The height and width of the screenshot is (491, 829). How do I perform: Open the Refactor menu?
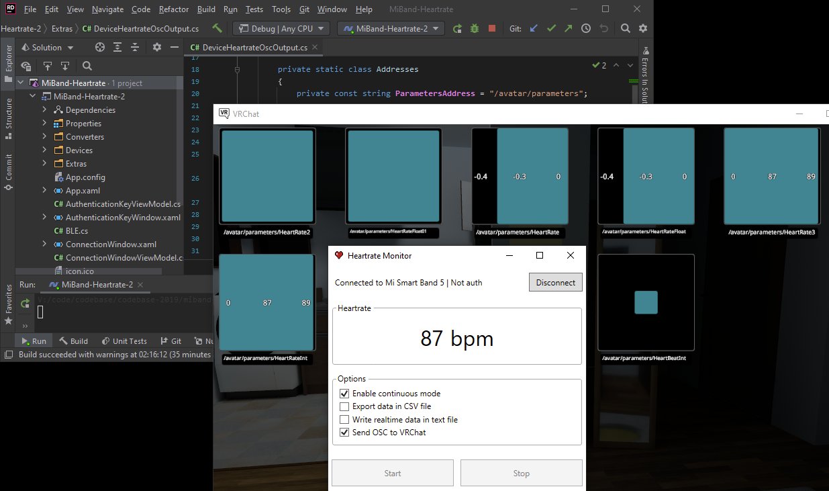(174, 9)
